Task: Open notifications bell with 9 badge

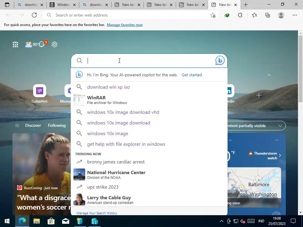Action: pos(42,44)
